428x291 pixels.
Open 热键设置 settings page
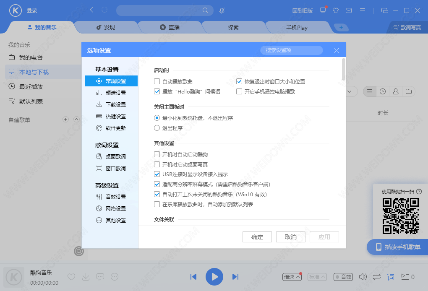pyautogui.click(x=111, y=116)
